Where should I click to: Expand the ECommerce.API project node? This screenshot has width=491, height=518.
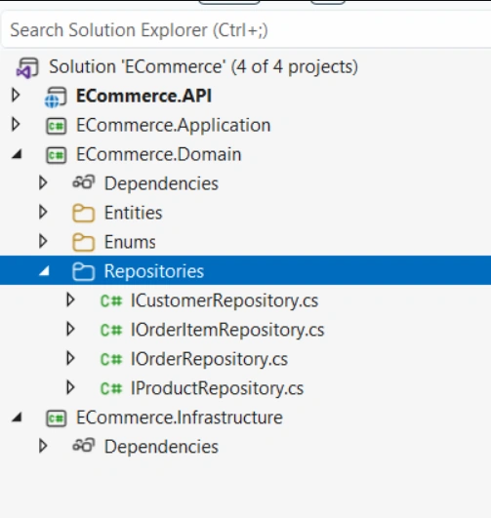click(16, 96)
